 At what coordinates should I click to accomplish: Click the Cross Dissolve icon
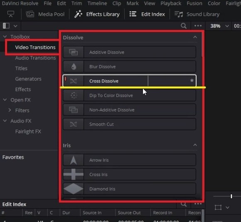click(x=73, y=81)
